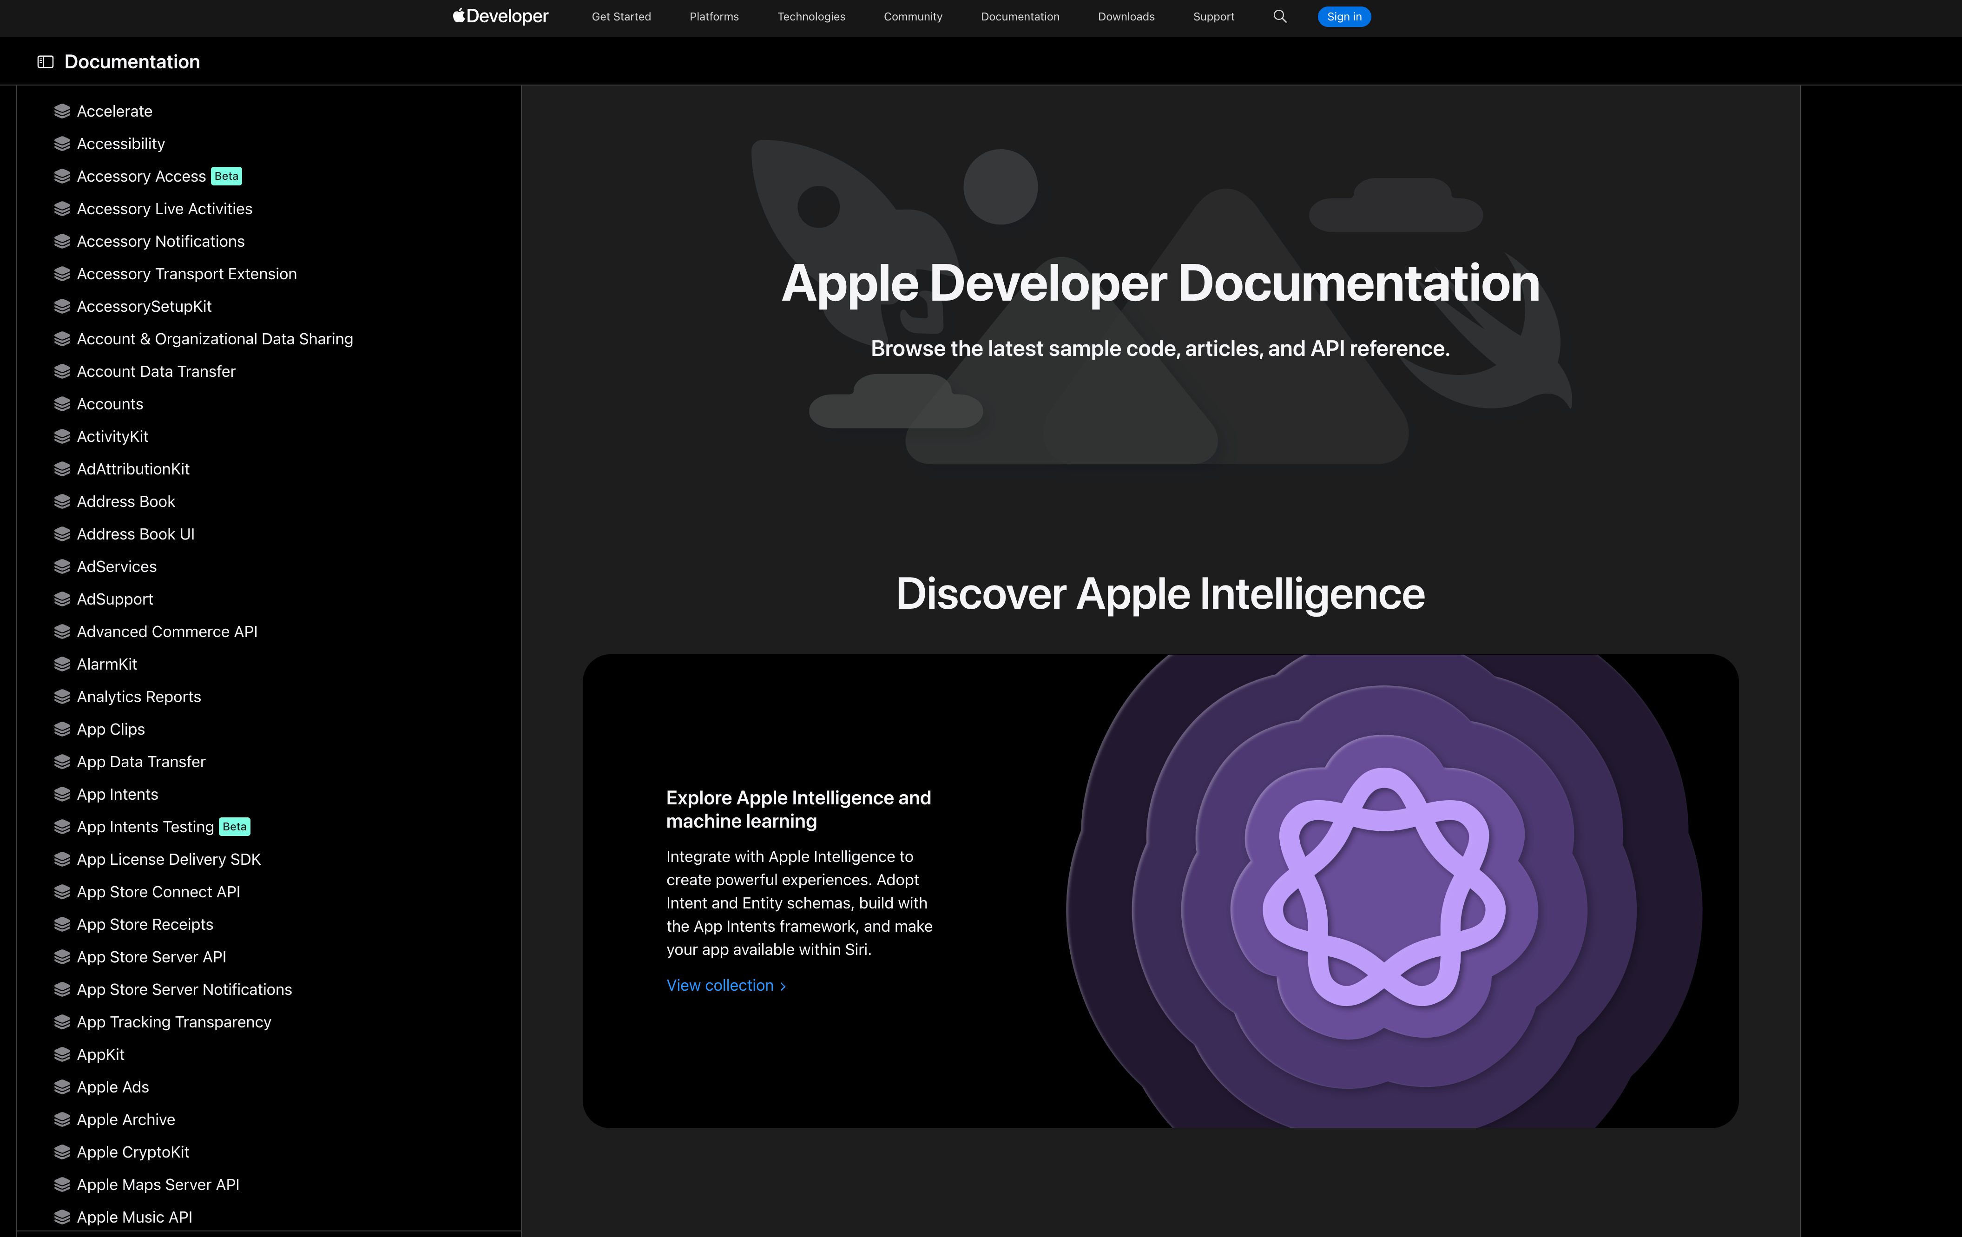1962x1237 pixels.
Task: Click the icon next to AccessorySetupKit
Action: (x=62, y=307)
